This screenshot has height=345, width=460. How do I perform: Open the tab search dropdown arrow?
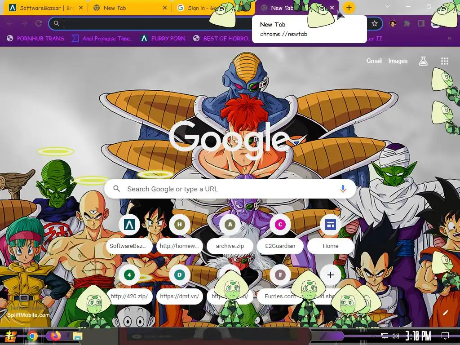388,6
